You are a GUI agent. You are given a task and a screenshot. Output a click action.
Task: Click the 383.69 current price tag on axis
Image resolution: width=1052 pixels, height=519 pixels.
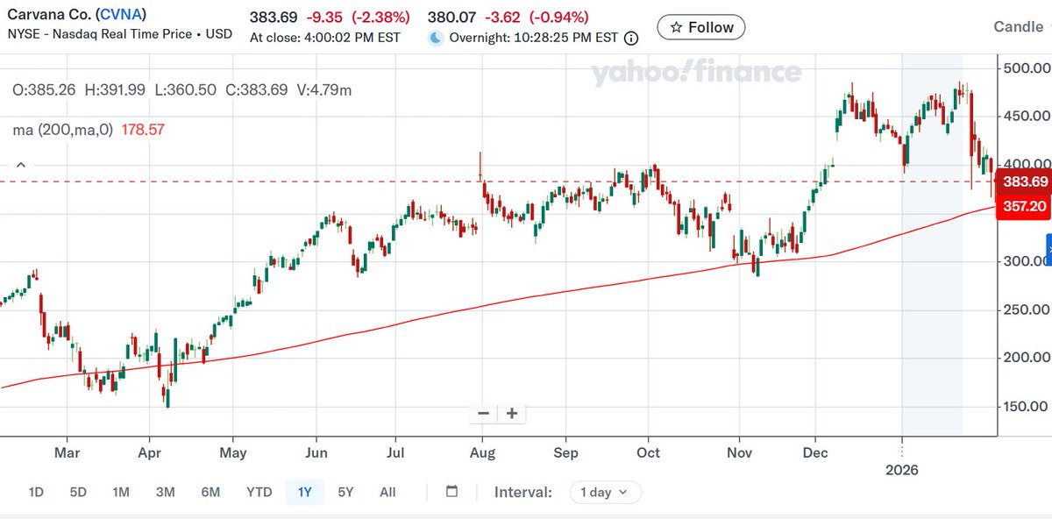point(1025,181)
